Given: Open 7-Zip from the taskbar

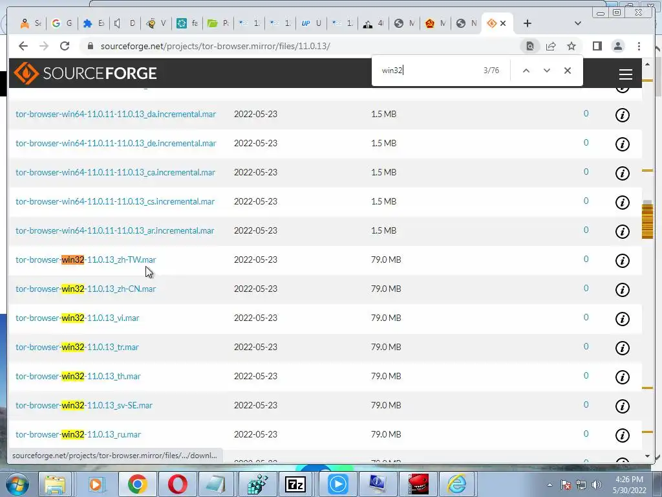Looking at the screenshot, I should click(x=295, y=484).
